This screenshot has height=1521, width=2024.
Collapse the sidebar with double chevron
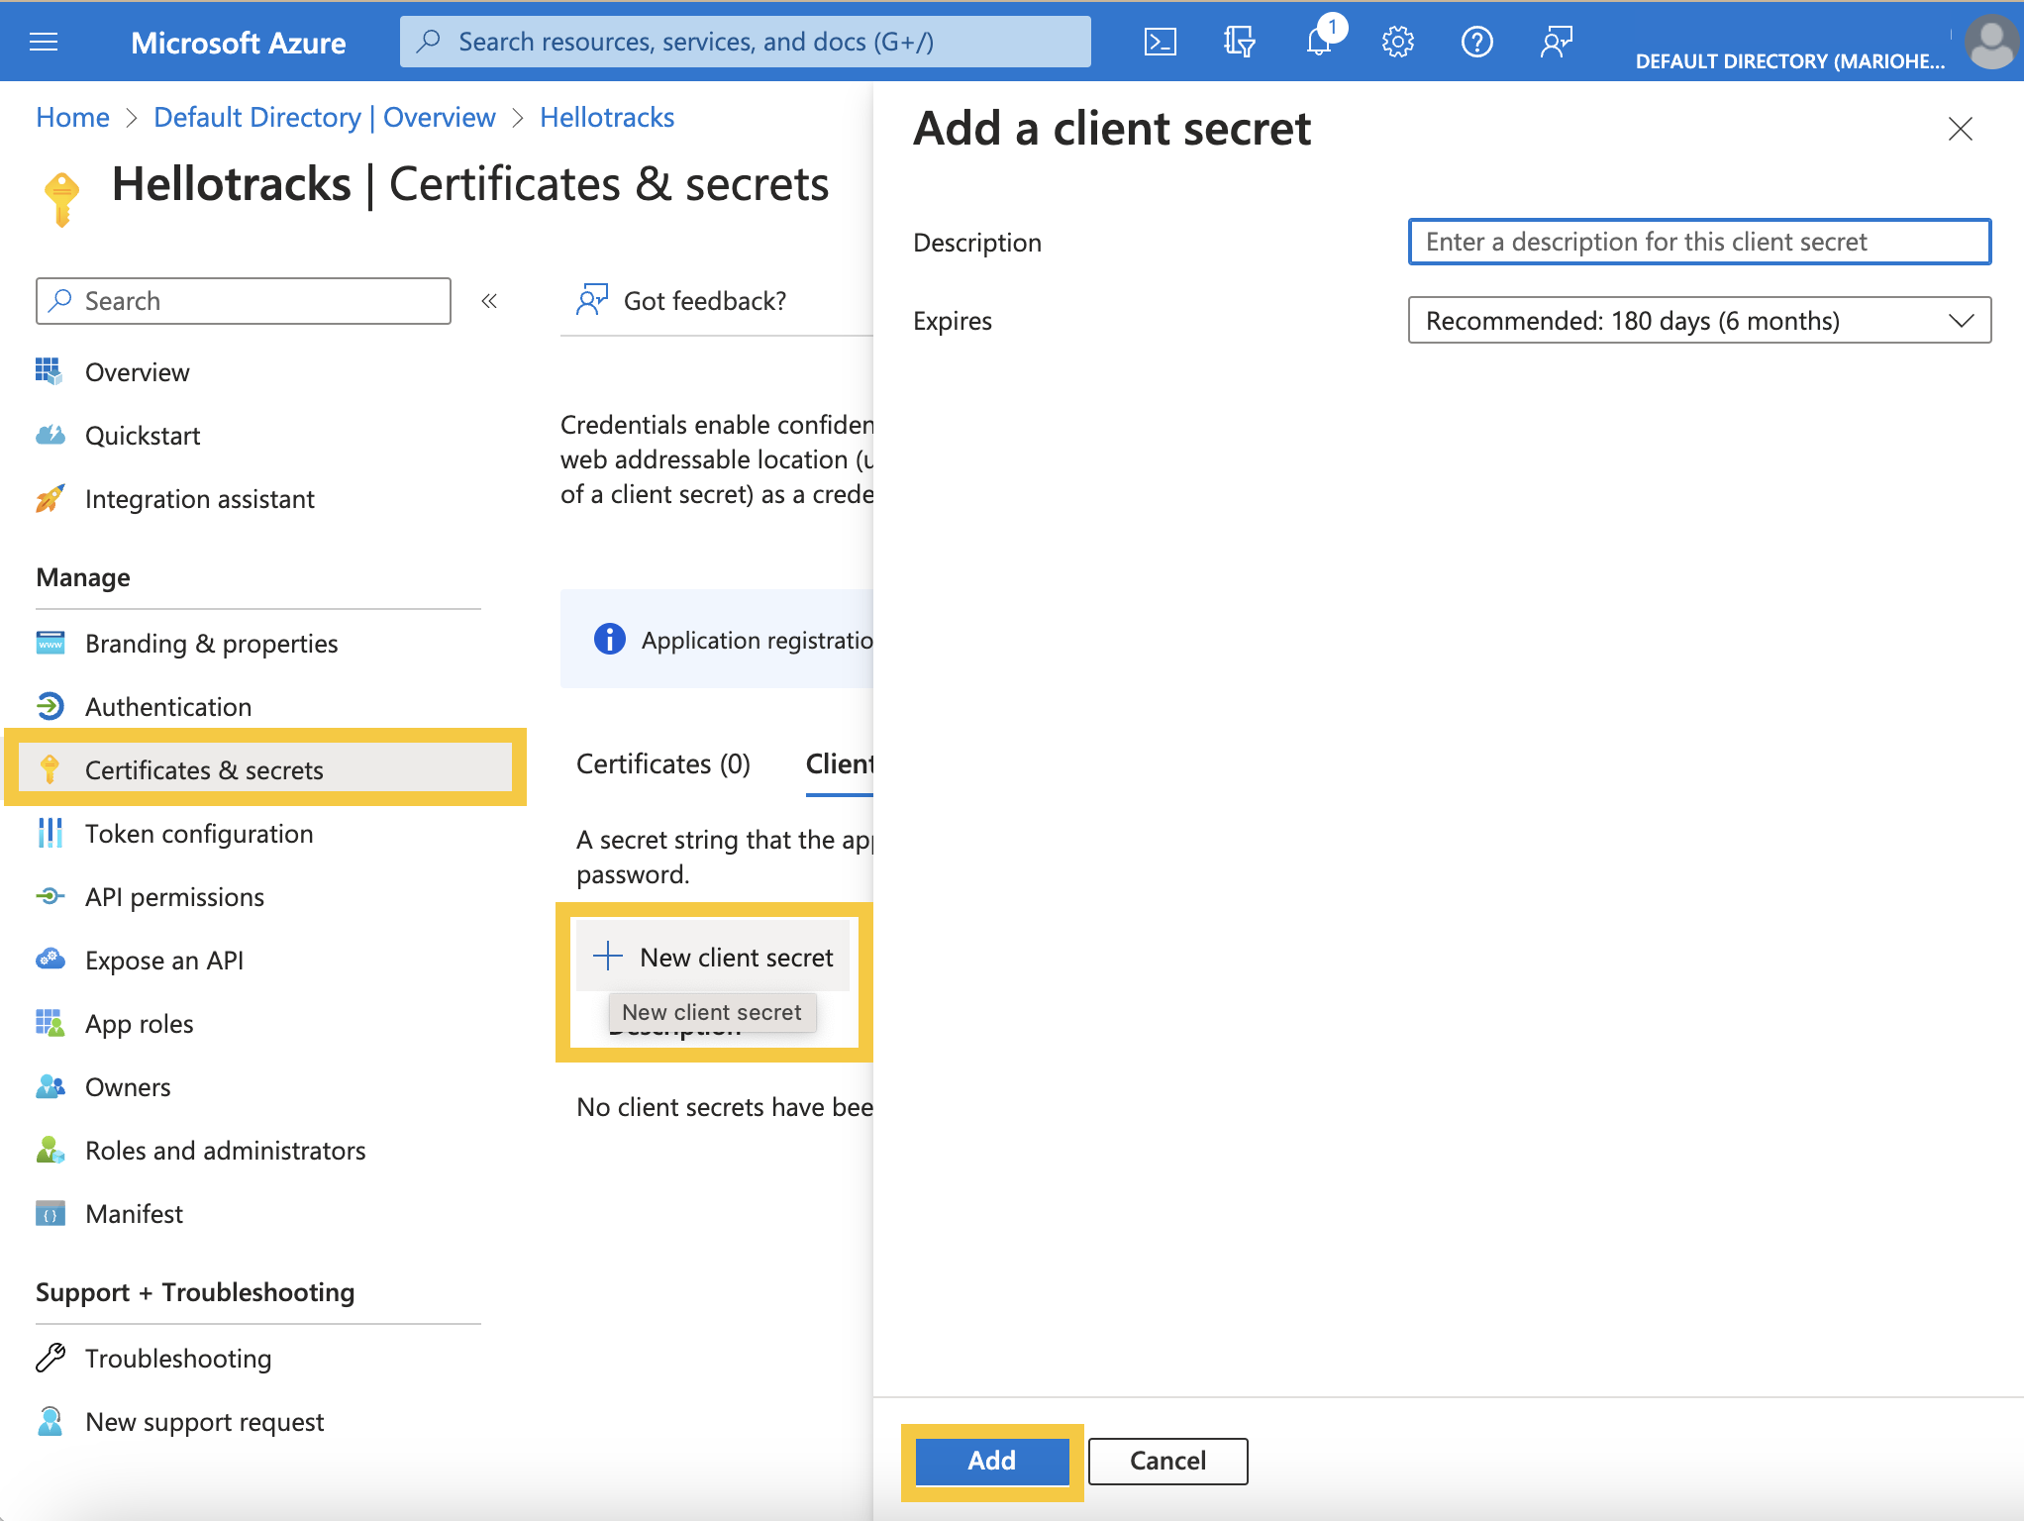pos(489,301)
